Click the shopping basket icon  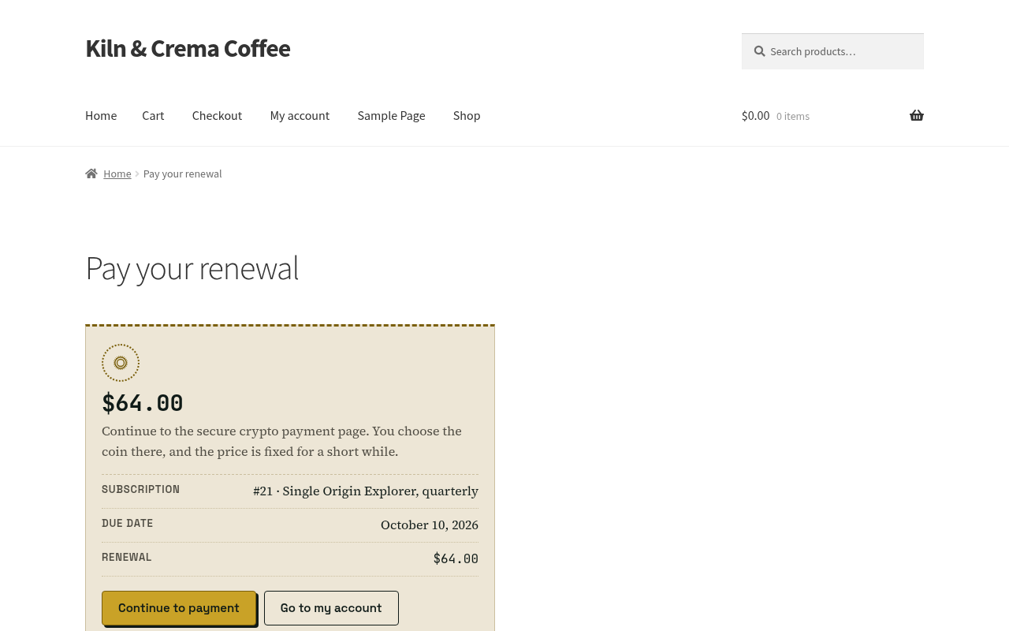[x=917, y=116]
